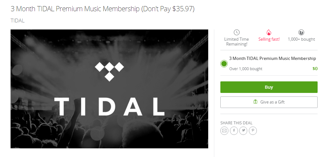The image size is (324, 157).
Task: Share the deal on Twitter
Action: pos(243,131)
